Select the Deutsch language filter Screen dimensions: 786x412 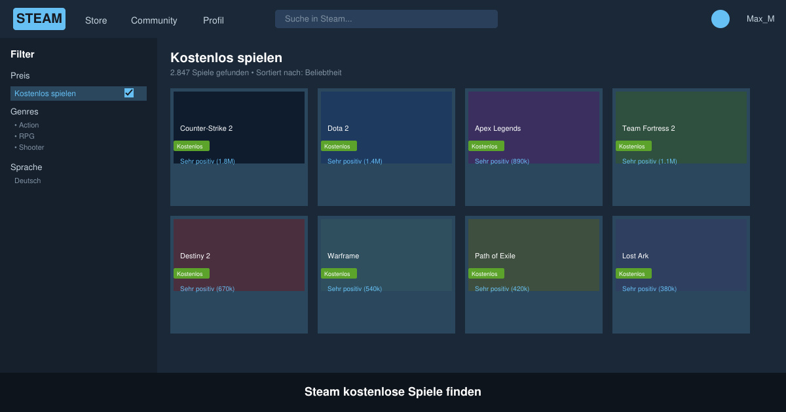(28, 180)
